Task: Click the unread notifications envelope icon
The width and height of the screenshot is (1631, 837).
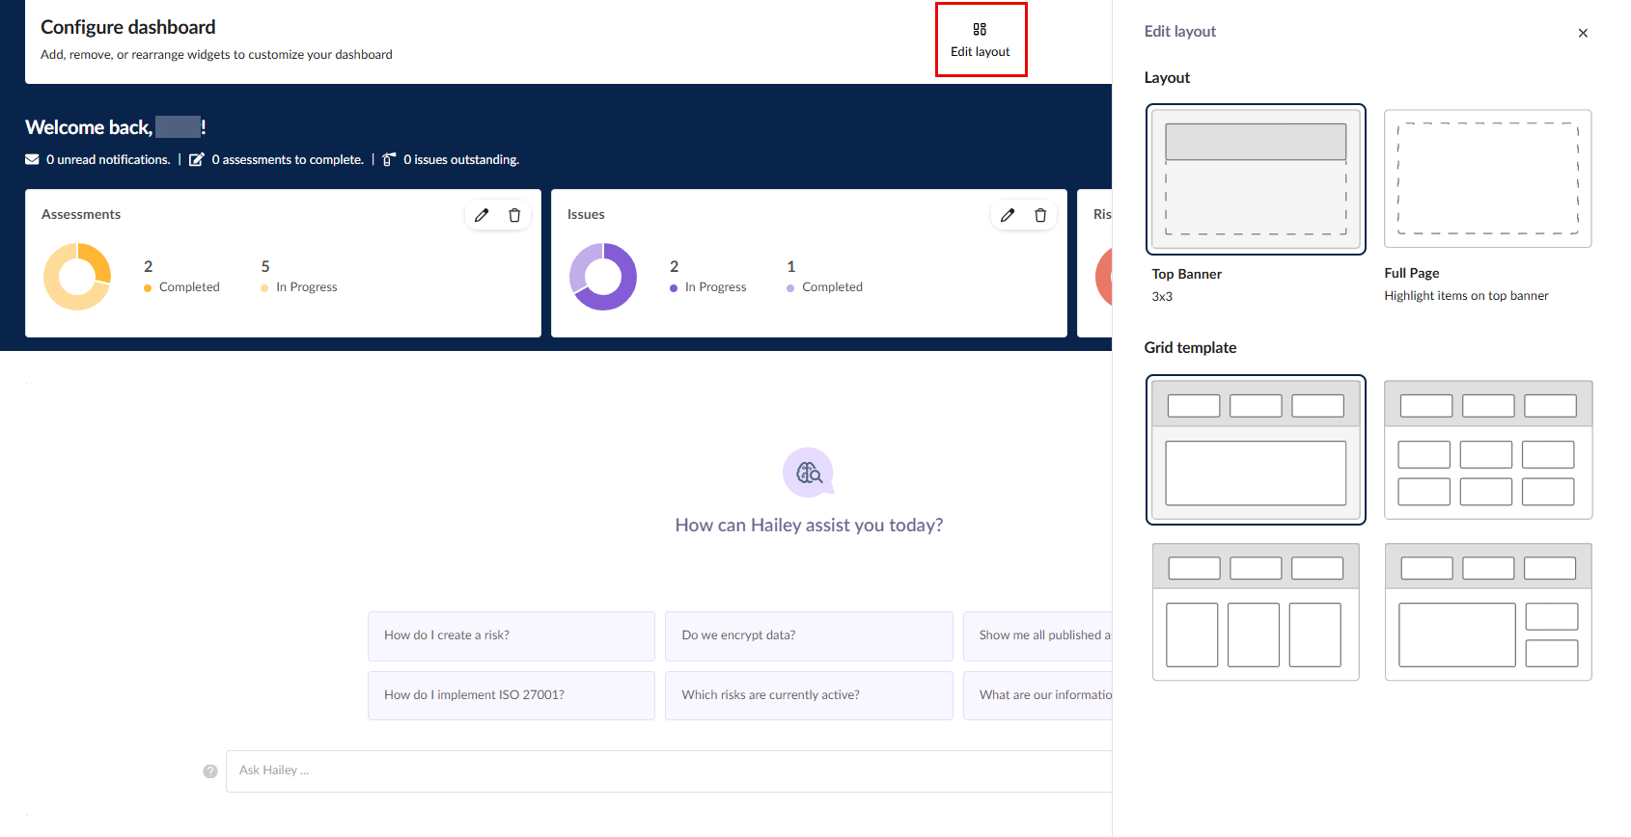Action: pyautogui.click(x=32, y=159)
